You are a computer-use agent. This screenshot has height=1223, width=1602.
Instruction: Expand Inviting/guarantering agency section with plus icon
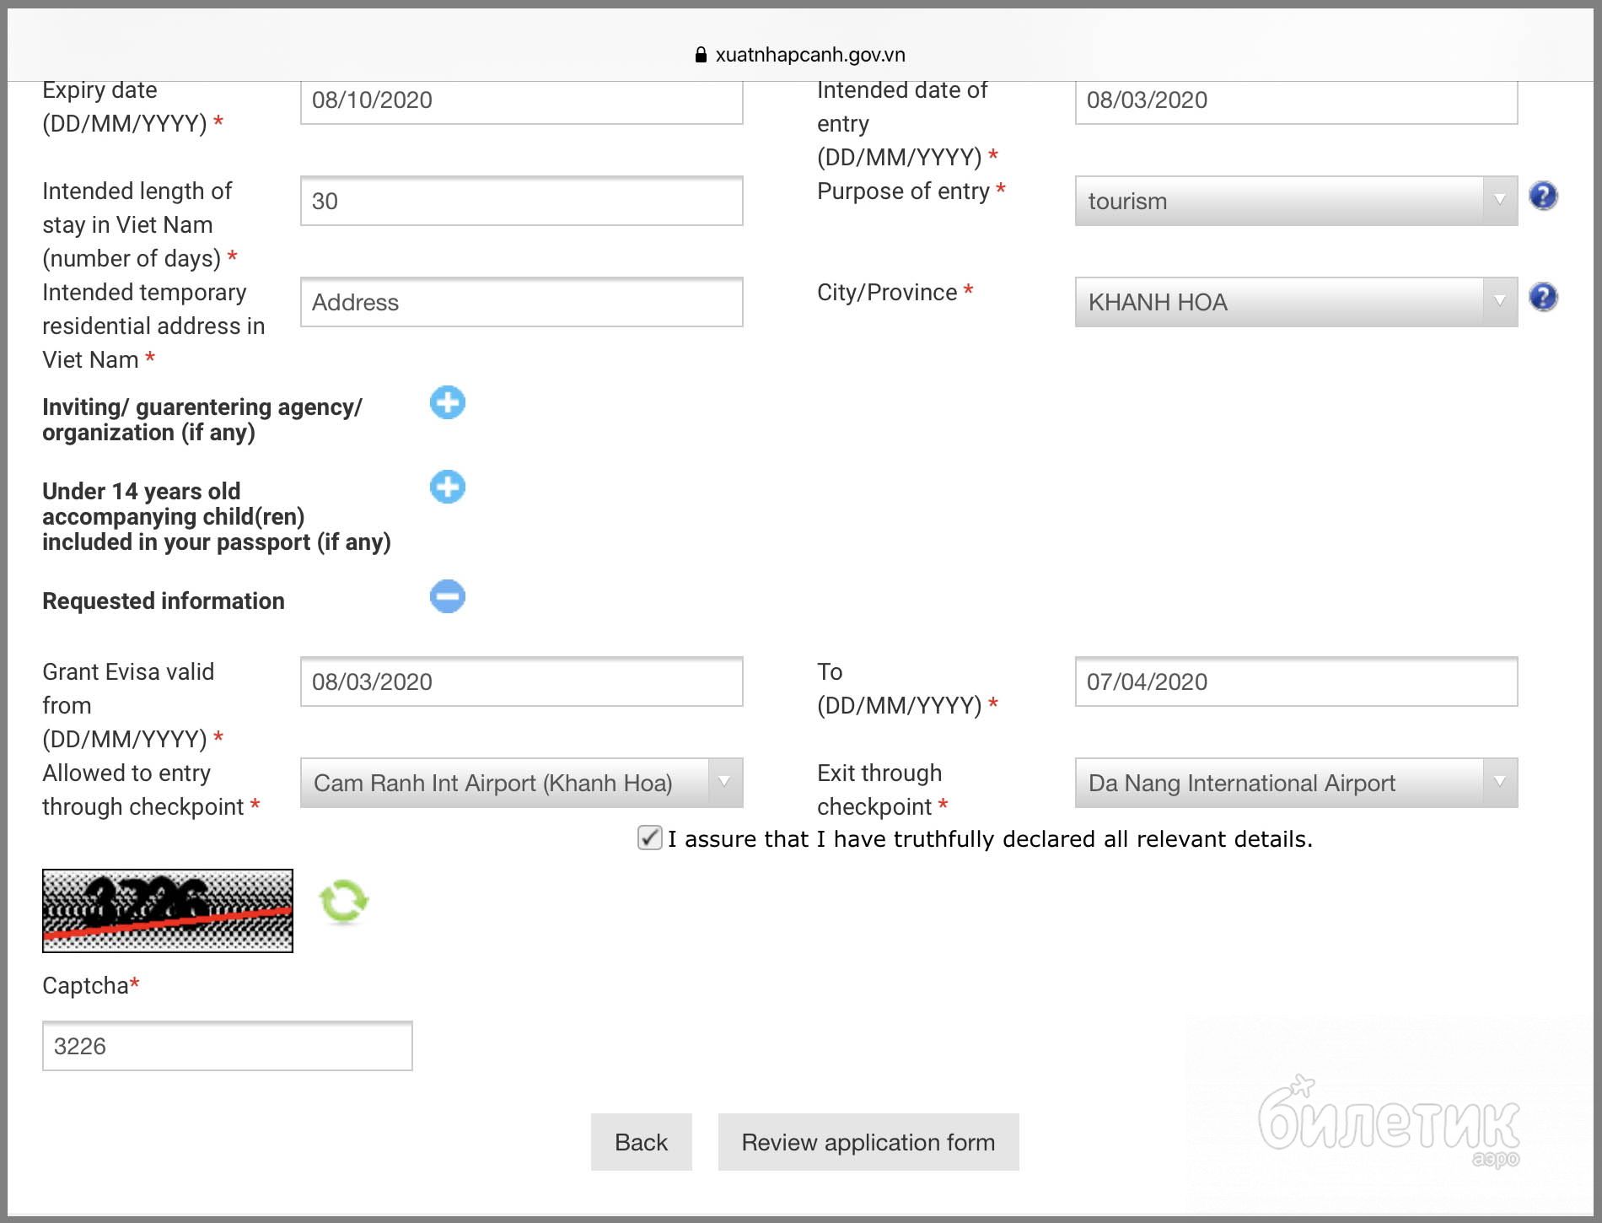coord(447,403)
